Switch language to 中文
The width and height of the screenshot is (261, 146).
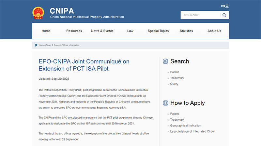[225, 7]
